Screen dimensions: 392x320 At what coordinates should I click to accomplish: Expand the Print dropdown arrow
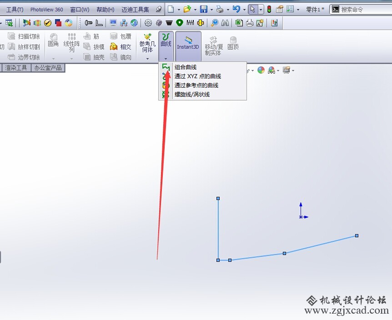tap(228, 10)
